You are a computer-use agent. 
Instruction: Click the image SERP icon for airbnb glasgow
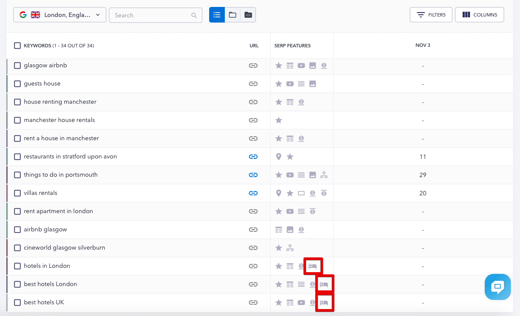(290, 230)
